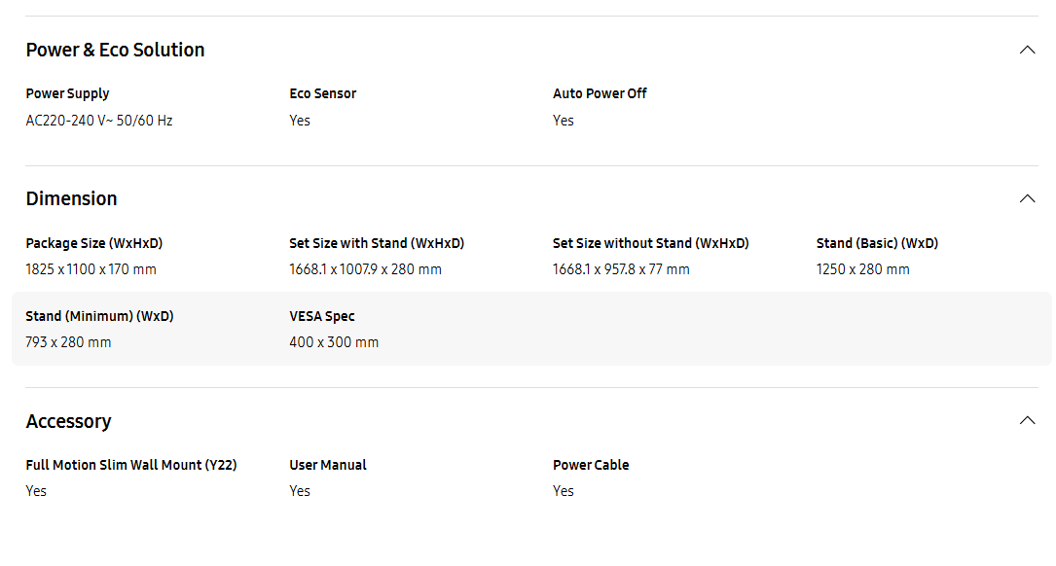Viewport: 1056px width, 566px height.
Task: Select the Power Supply spec label
Action: pos(67,93)
